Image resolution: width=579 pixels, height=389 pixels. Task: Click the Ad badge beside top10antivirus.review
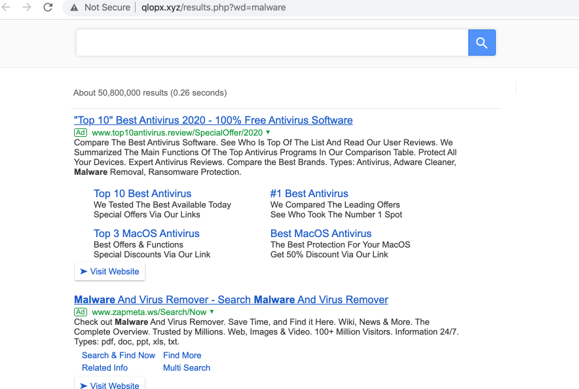[x=81, y=132]
